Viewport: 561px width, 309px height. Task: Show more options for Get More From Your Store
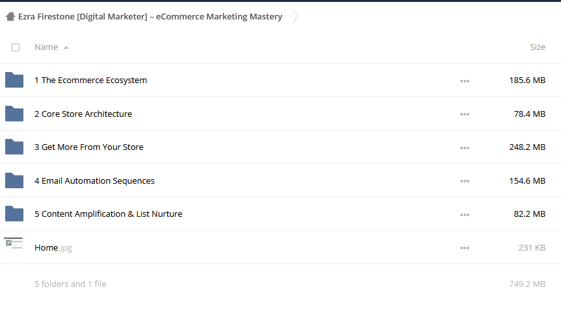465,148
